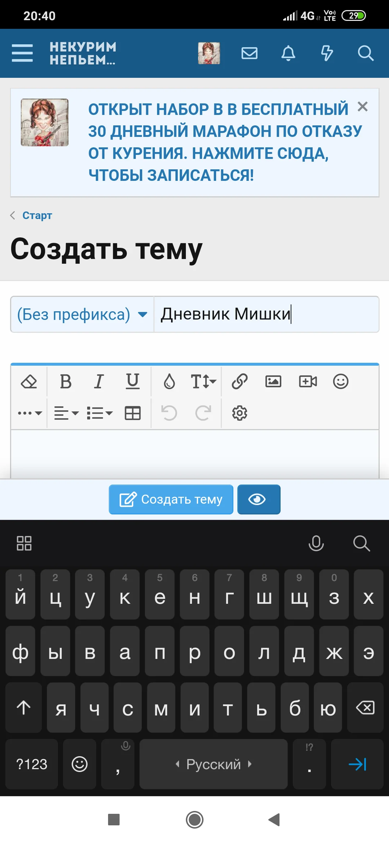Go back to Старт breadcrumb
This screenshot has height=843, width=389.
[37, 215]
